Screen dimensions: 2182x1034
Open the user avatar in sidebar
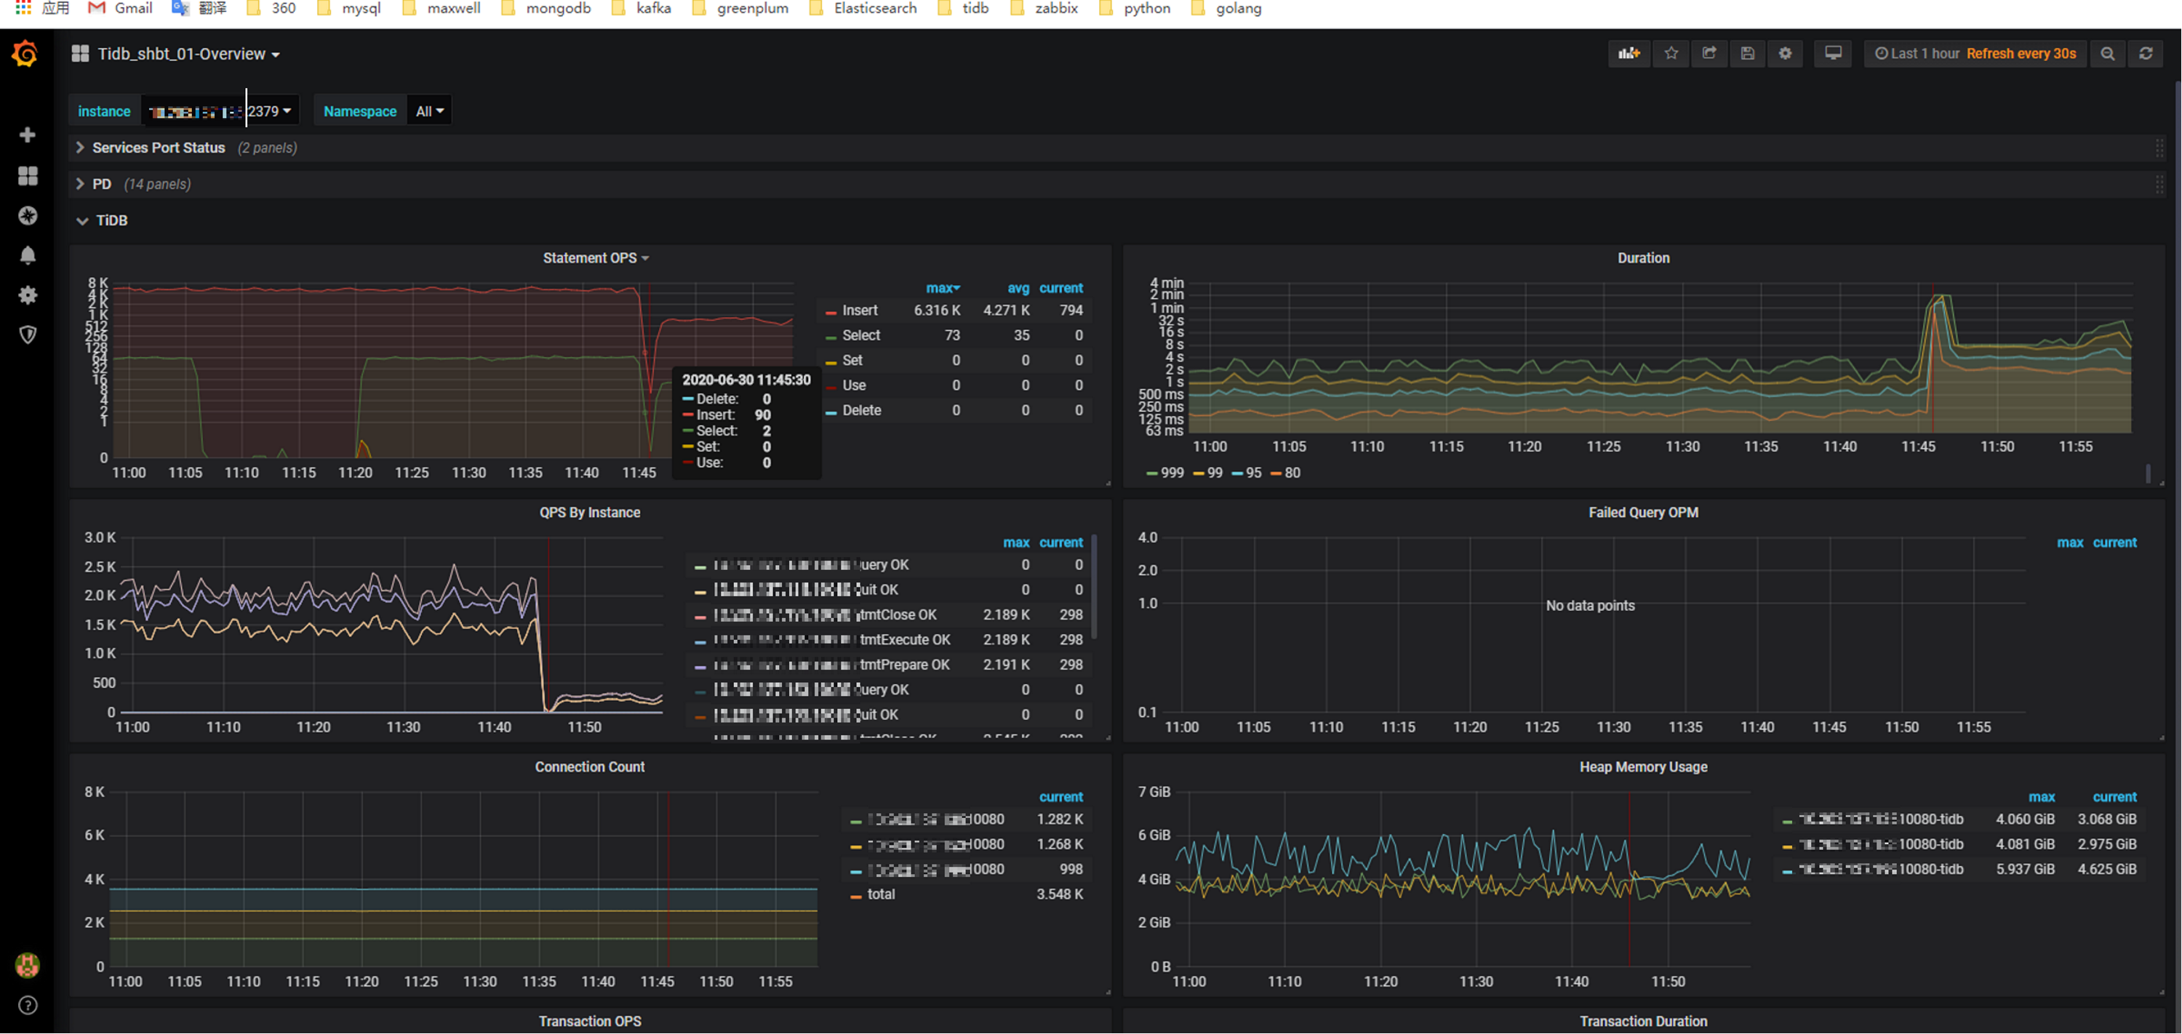[x=27, y=965]
